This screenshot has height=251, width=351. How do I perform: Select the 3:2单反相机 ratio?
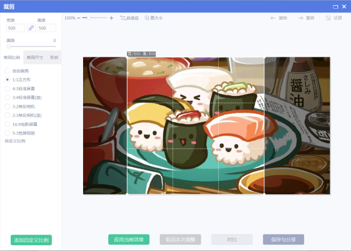pyautogui.click(x=20, y=106)
